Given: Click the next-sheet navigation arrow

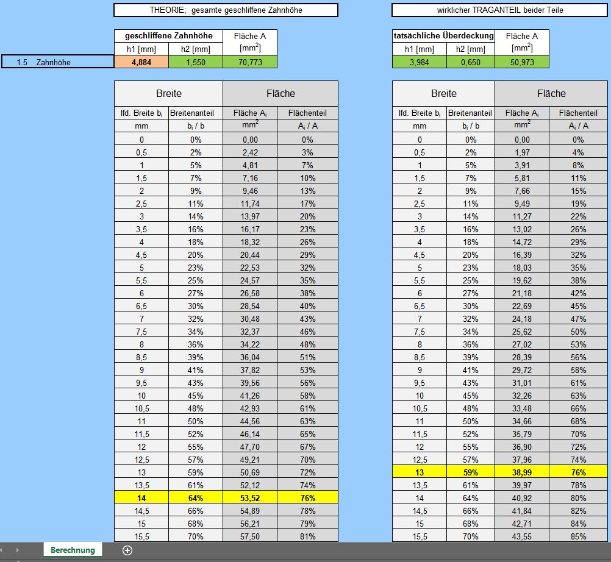Looking at the screenshot, I should pyautogui.click(x=18, y=550).
